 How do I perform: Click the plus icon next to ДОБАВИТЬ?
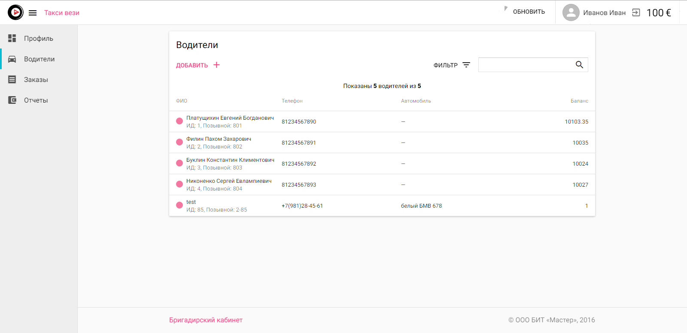tap(216, 65)
